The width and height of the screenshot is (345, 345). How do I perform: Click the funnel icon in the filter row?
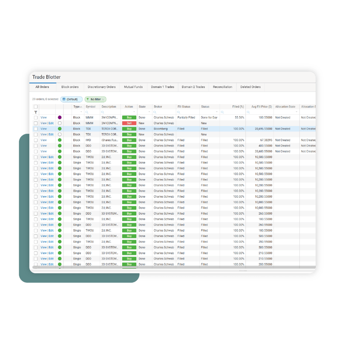[35, 112]
